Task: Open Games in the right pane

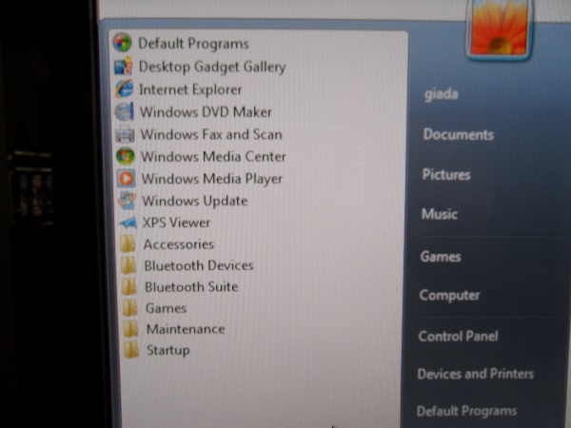Action: (x=441, y=257)
